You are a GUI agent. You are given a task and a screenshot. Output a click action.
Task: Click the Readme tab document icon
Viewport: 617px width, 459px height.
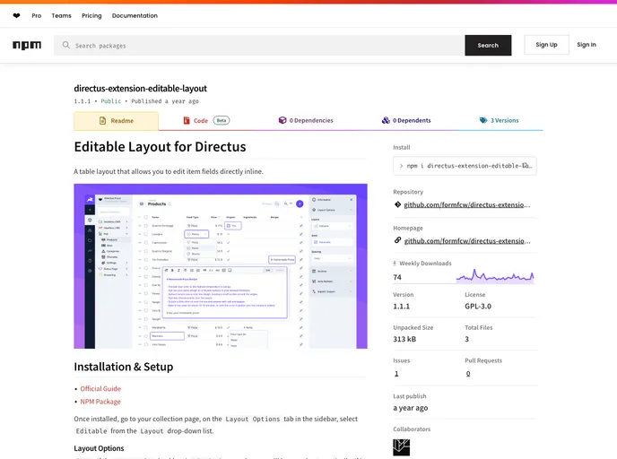pyautogui.click(x=103, y=121)
